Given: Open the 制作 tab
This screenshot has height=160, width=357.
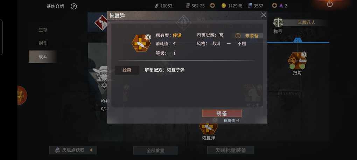Looking at the screenshot, I should (43, 43).
